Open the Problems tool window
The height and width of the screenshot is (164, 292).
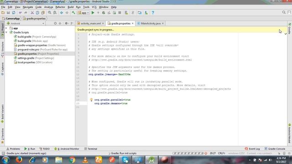click(13, 149)
